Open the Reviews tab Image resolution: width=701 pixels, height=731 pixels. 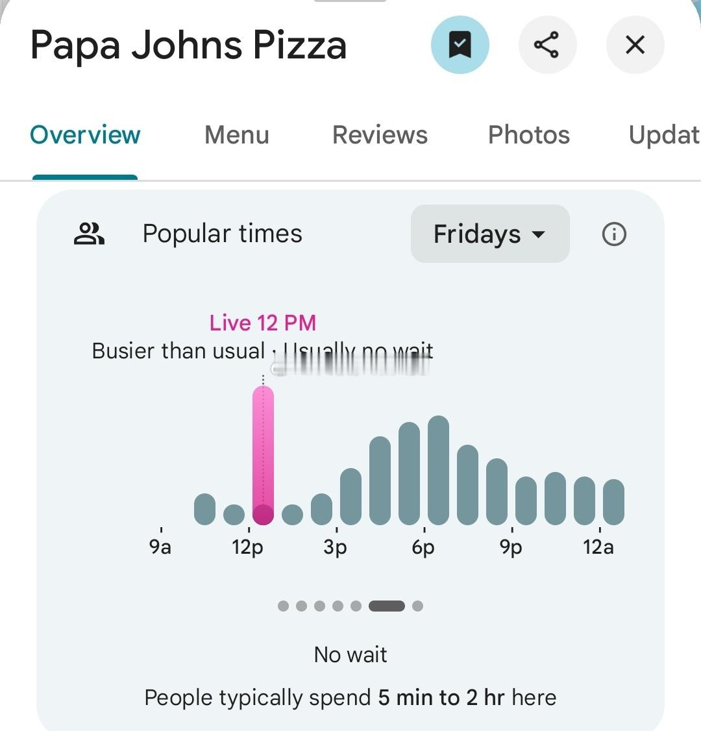coord(380,135)
